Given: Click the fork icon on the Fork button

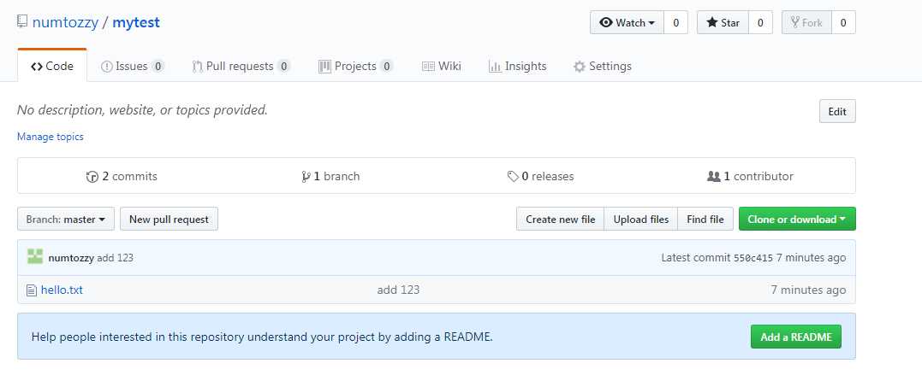Looking at the screenshot, I should pos(795,23).
